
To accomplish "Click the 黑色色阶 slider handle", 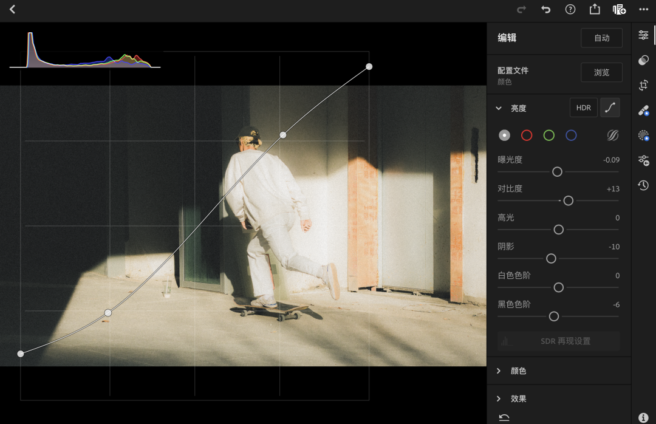I will (553, 316).
